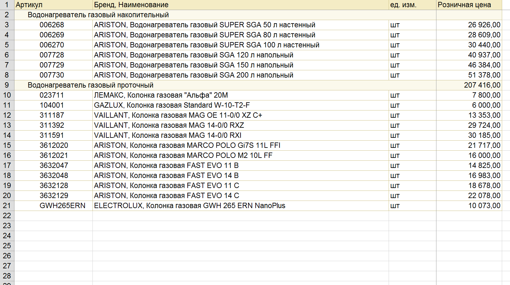This screenshot has height=285, width=510.
Task: Click the price 51 378,00 cell
Action: [469, 75]
